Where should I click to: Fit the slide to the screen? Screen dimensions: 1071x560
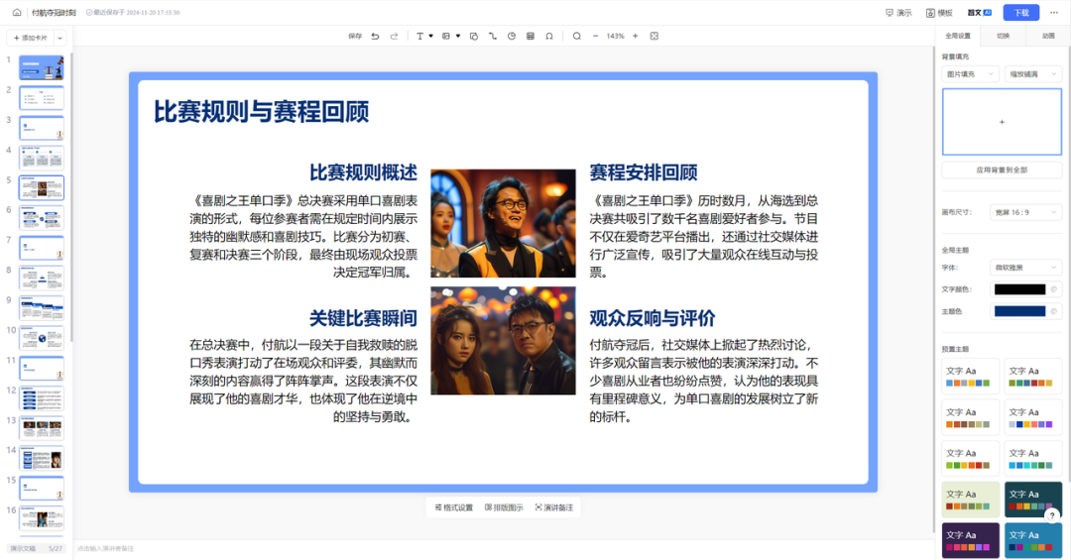point(654,37)
